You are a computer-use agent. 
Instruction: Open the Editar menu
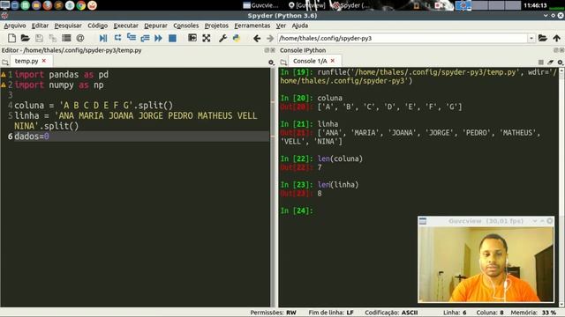coord(40,26)
